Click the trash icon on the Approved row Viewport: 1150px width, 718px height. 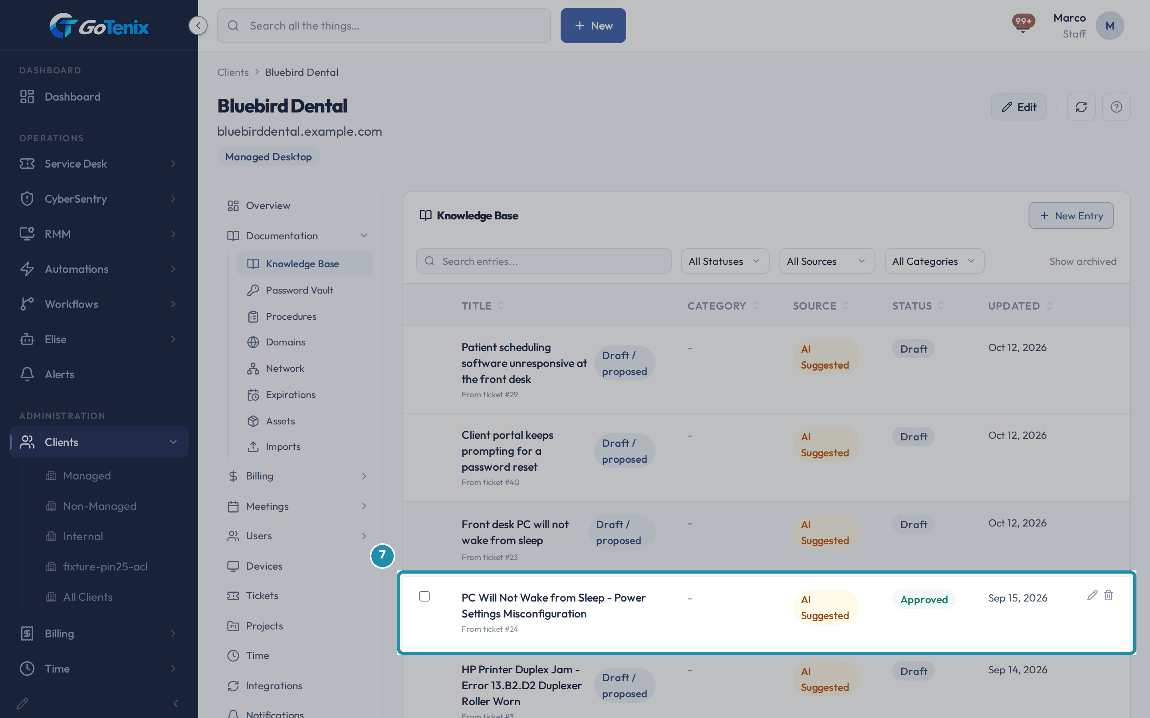tap(1108, 595)
